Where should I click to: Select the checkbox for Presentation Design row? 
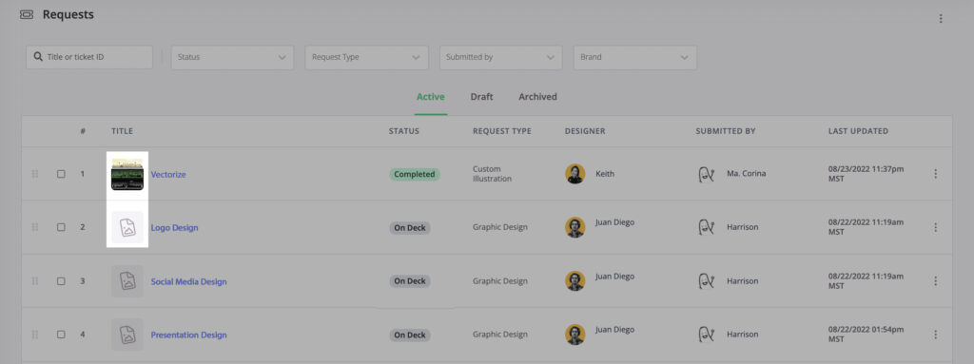pyautogui.click(x=61, y=335)
